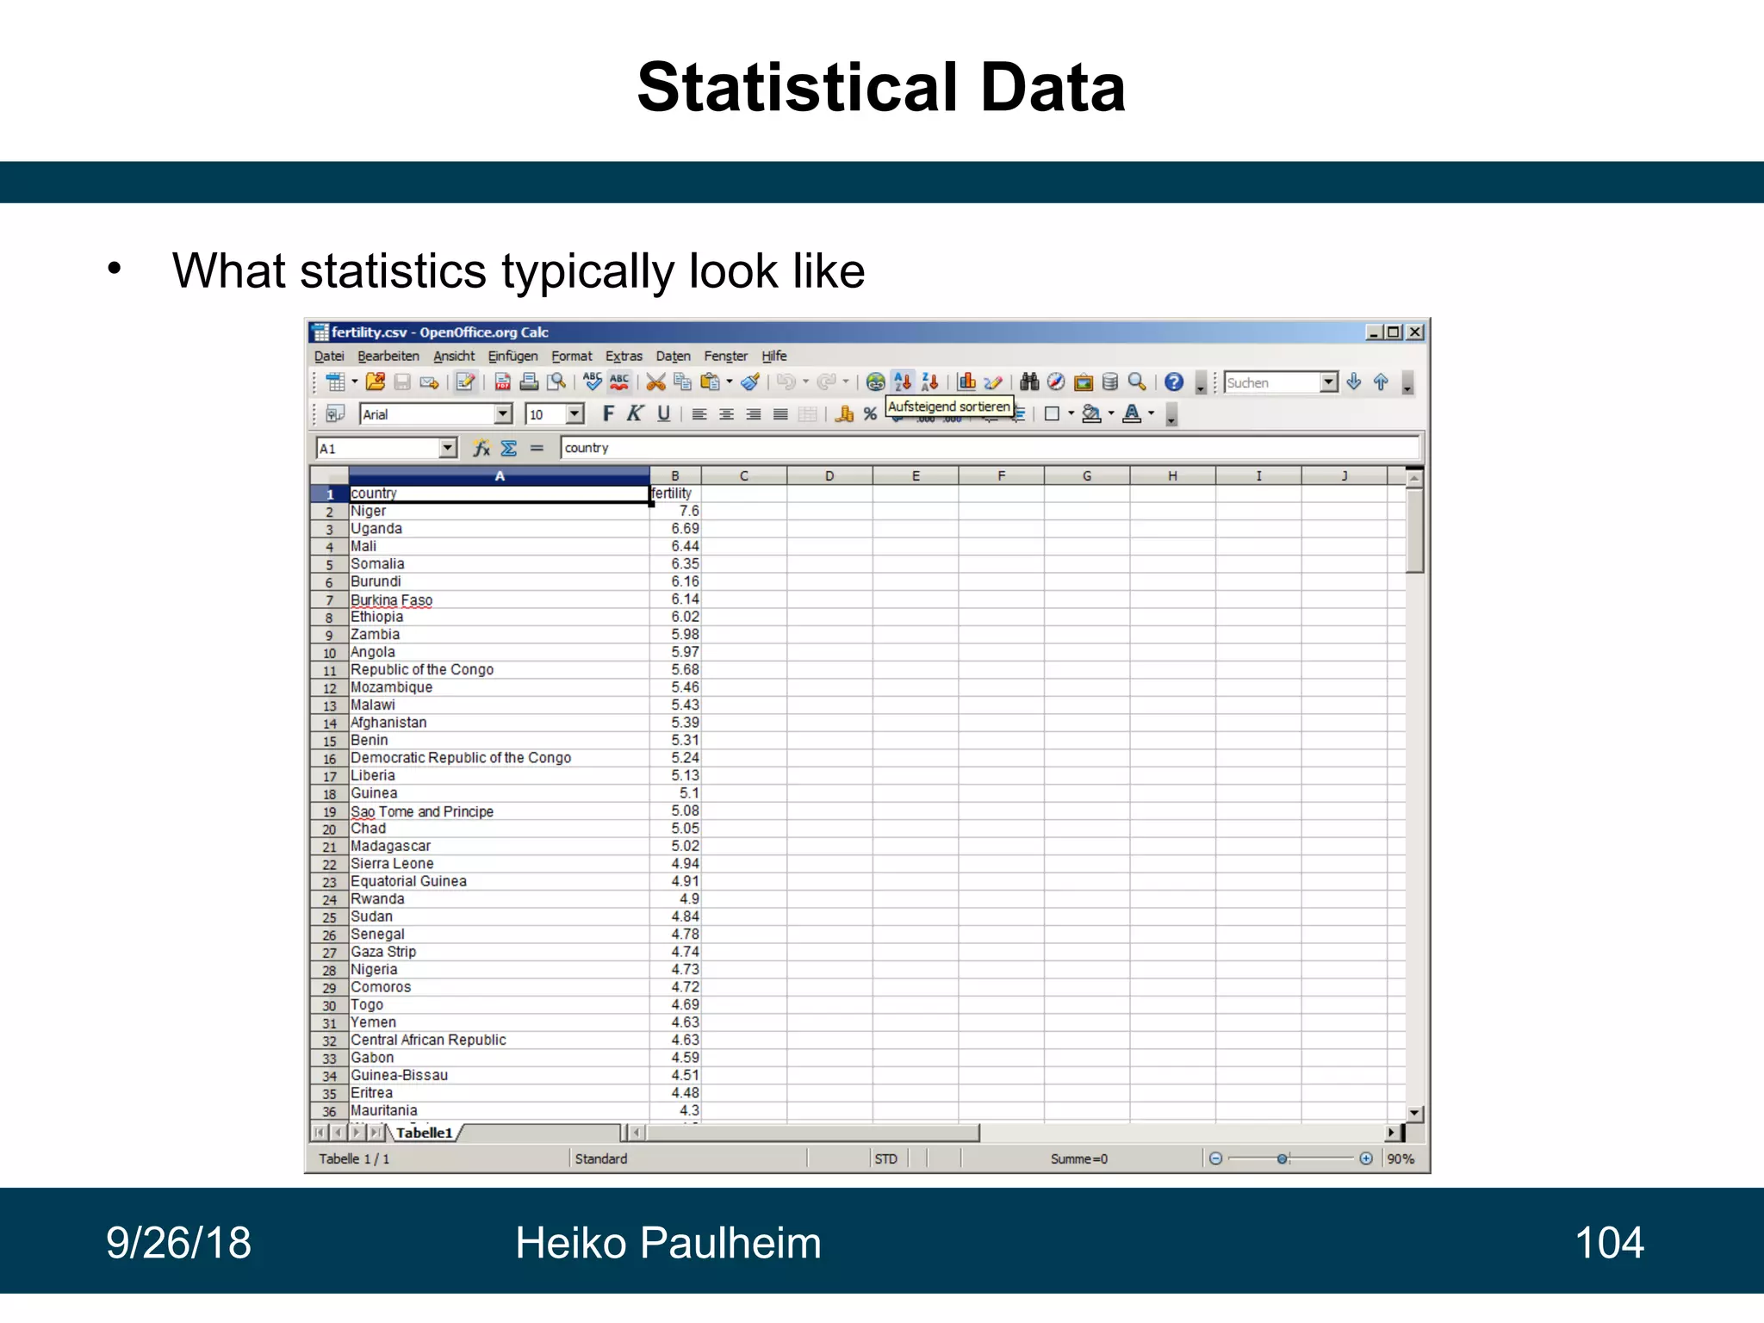The image size is (1764, 1323).
Task: Apply currency number format coins icon
Action: coord(844,414)
